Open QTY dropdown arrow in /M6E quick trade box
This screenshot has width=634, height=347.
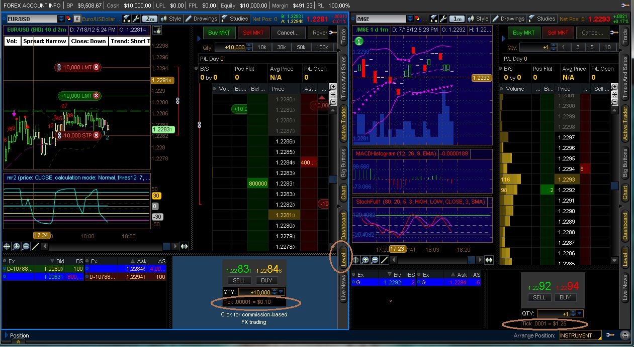click(580, 313)
